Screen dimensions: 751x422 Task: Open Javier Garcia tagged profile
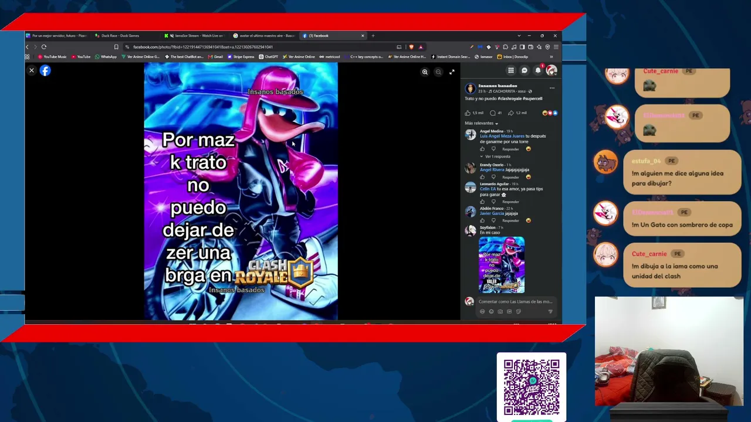492,213
